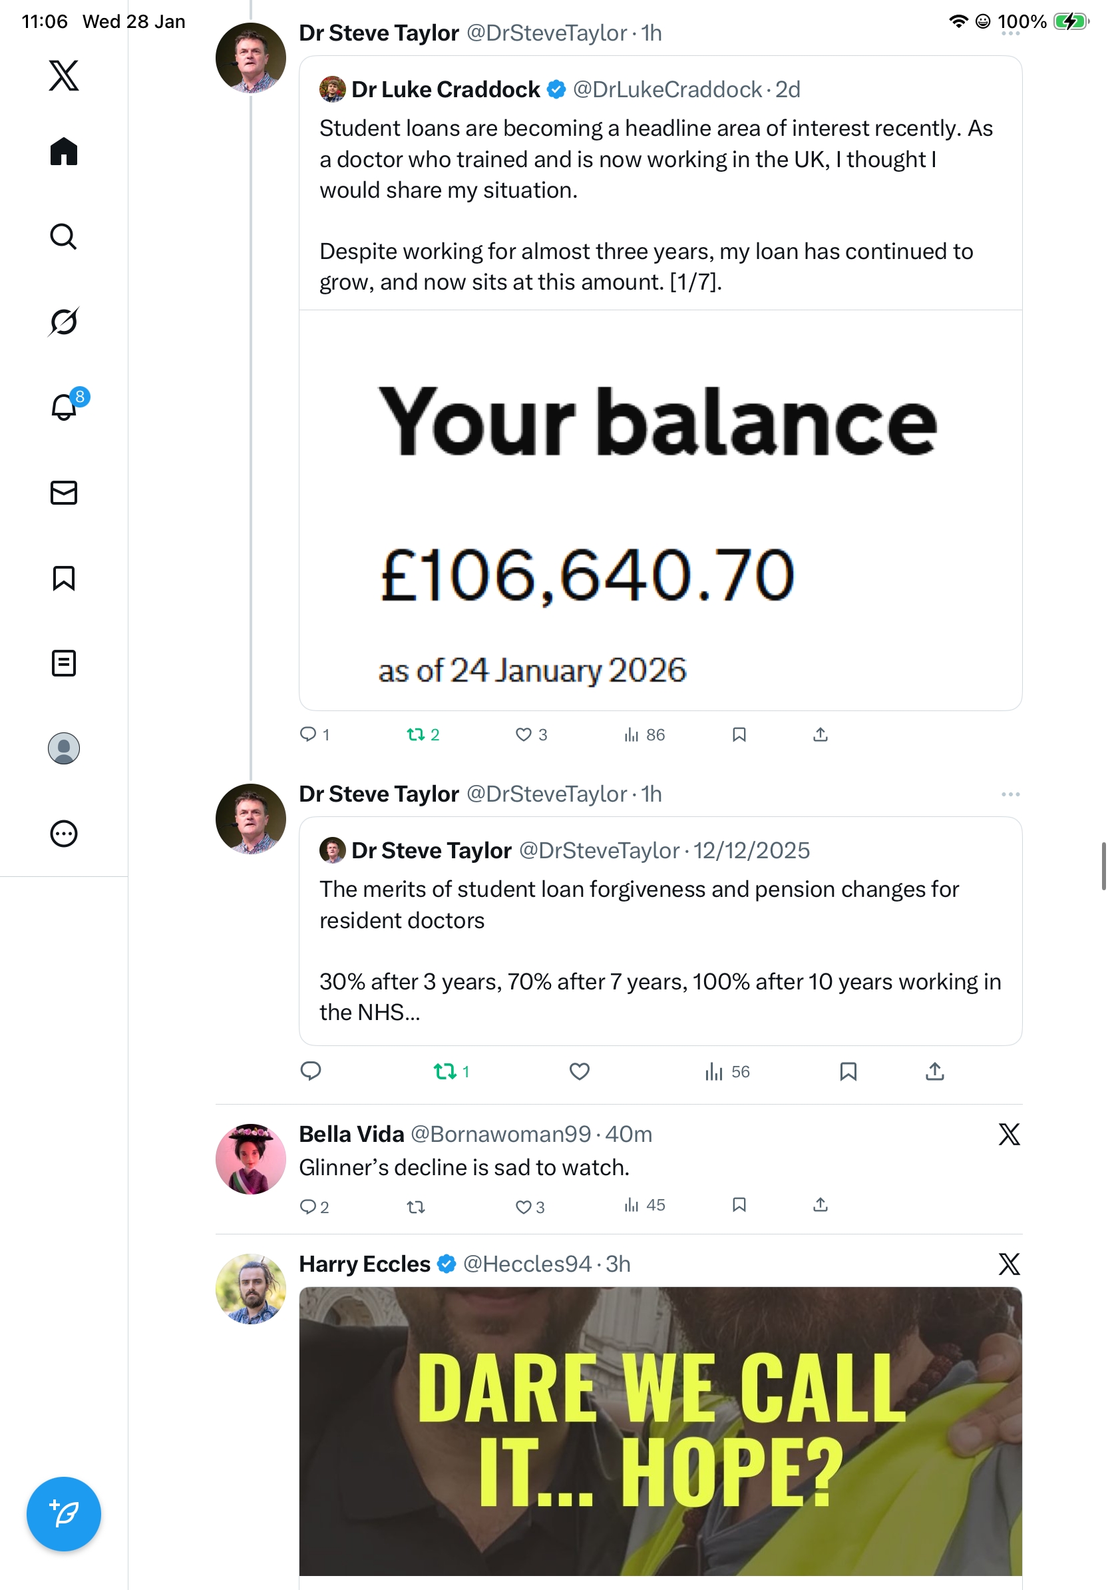
Task: Undo repost on student loan forgiveness post
Action: pos(445,1072)
